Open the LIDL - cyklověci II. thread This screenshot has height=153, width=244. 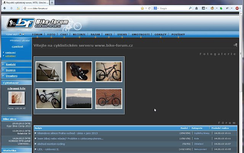(48, 149)
